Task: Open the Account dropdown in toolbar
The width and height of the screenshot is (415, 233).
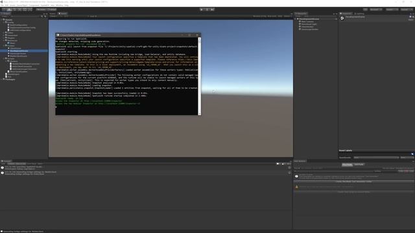Action: pyautogui.click(x=376, y=10)
